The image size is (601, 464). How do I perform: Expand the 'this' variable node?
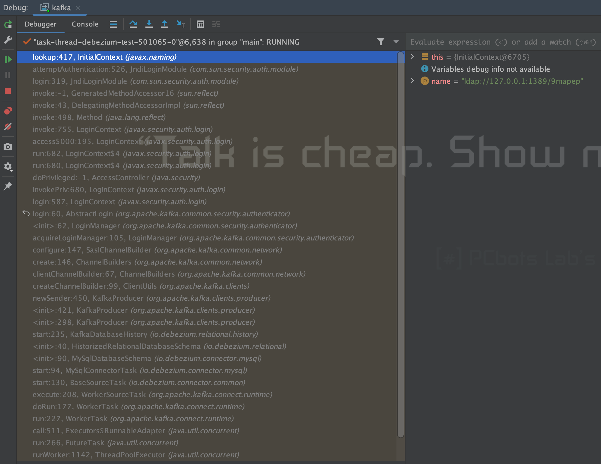(412, 57)
